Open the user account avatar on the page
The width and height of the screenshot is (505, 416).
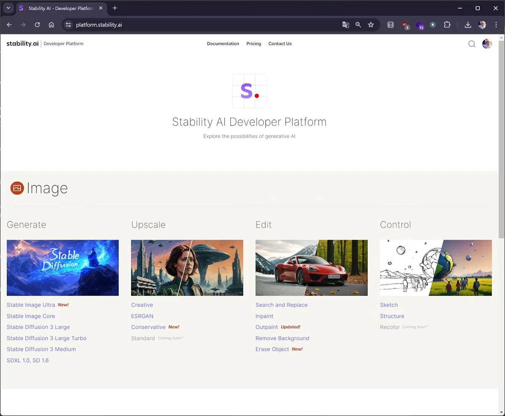[x=487, y=44]
